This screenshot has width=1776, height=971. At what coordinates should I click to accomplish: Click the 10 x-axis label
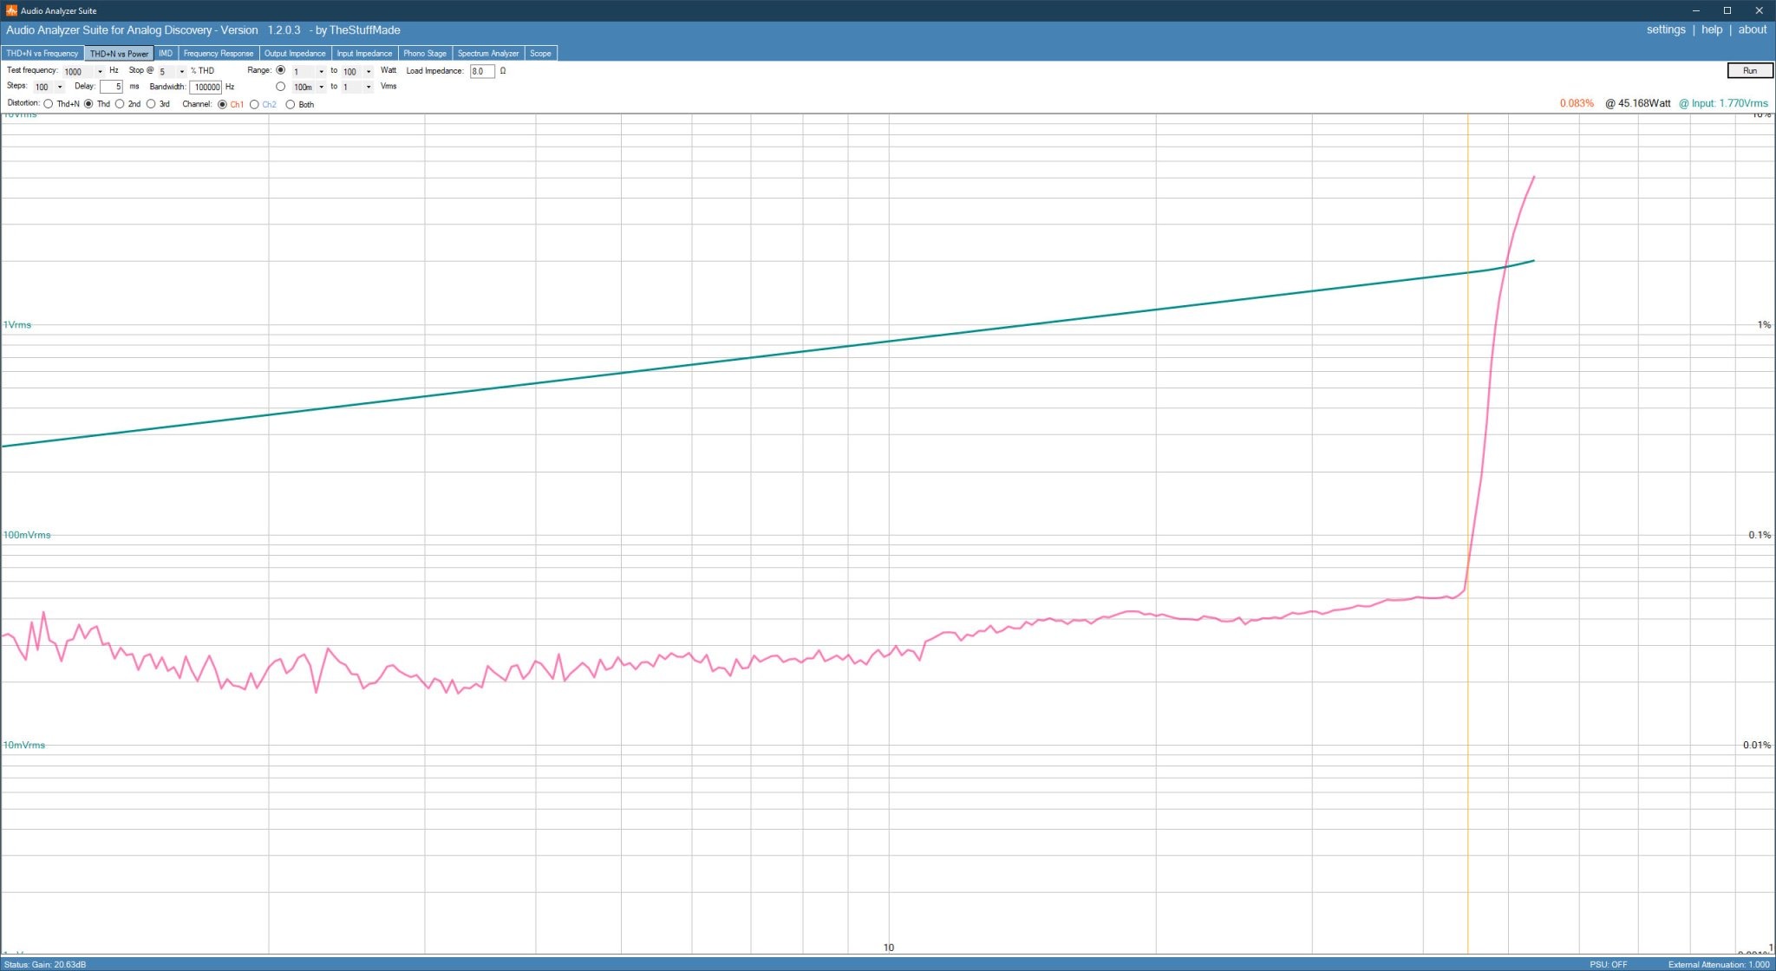click(888, 948)
